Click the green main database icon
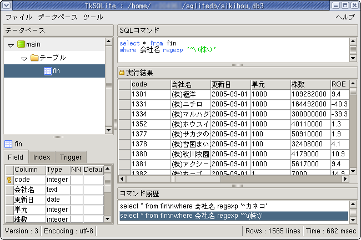This screenshot has width=361, height=240. pyautogui.click(x=21, y=44)
